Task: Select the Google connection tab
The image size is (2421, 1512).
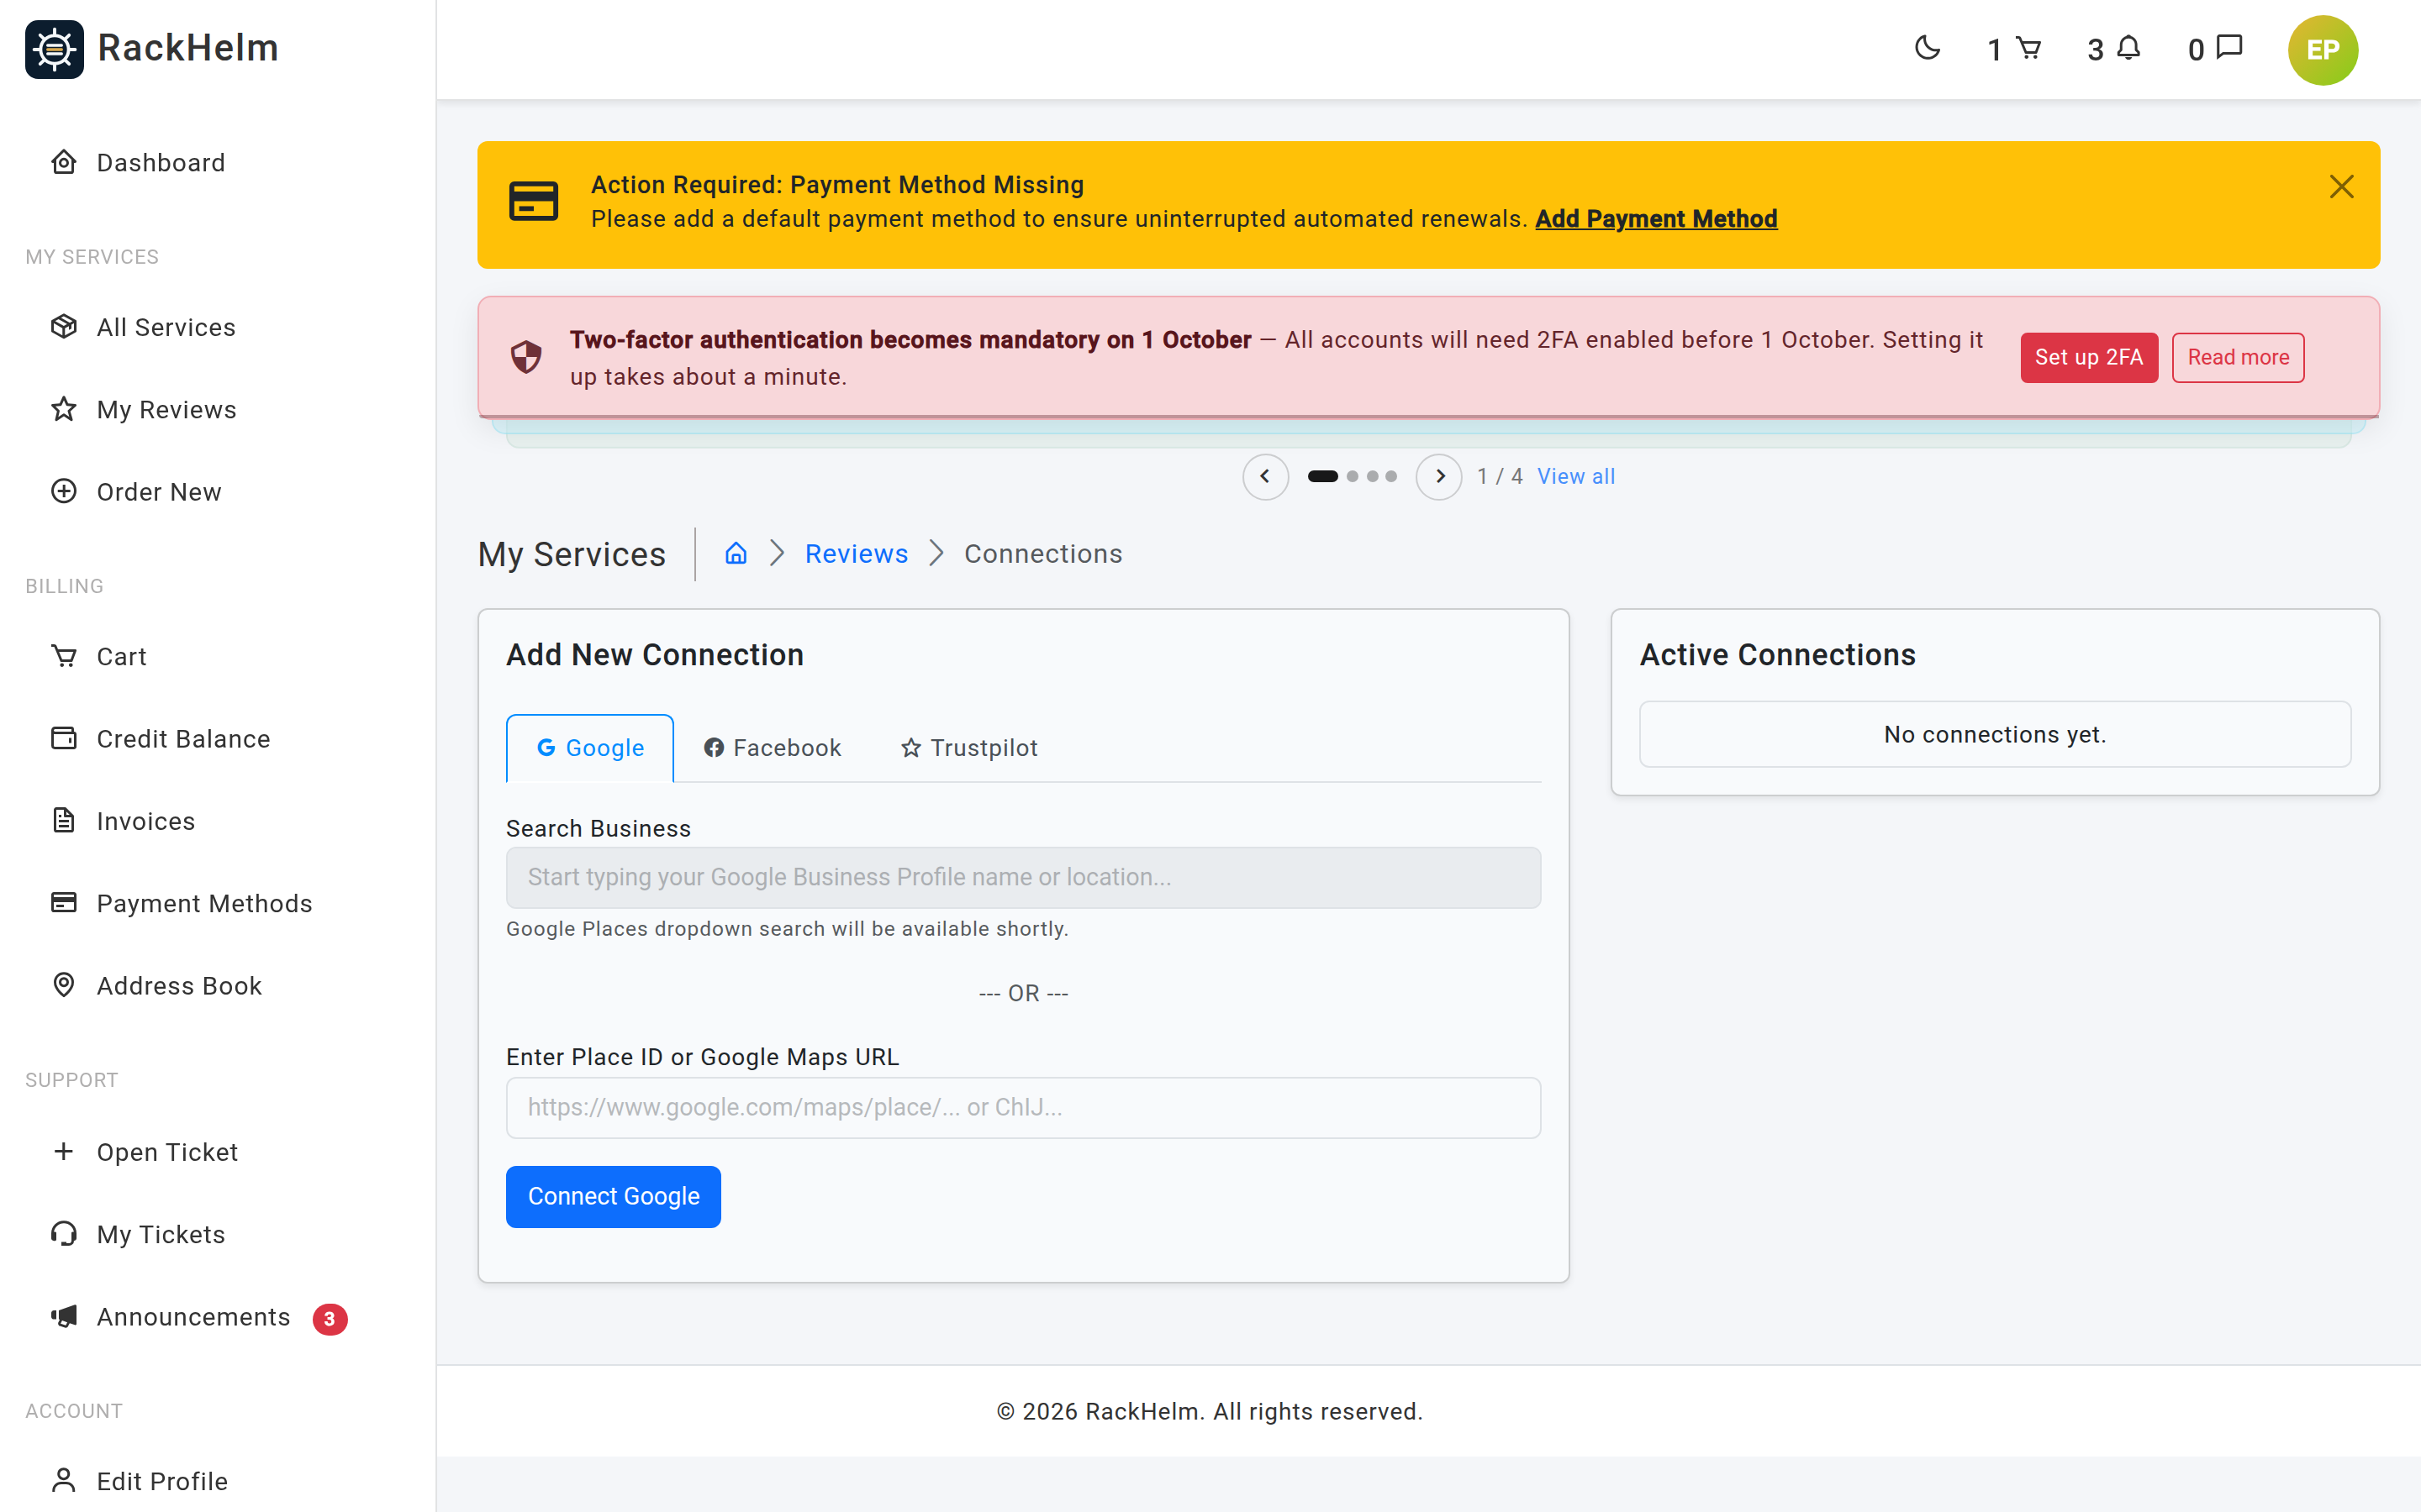Action: point(590,747)
